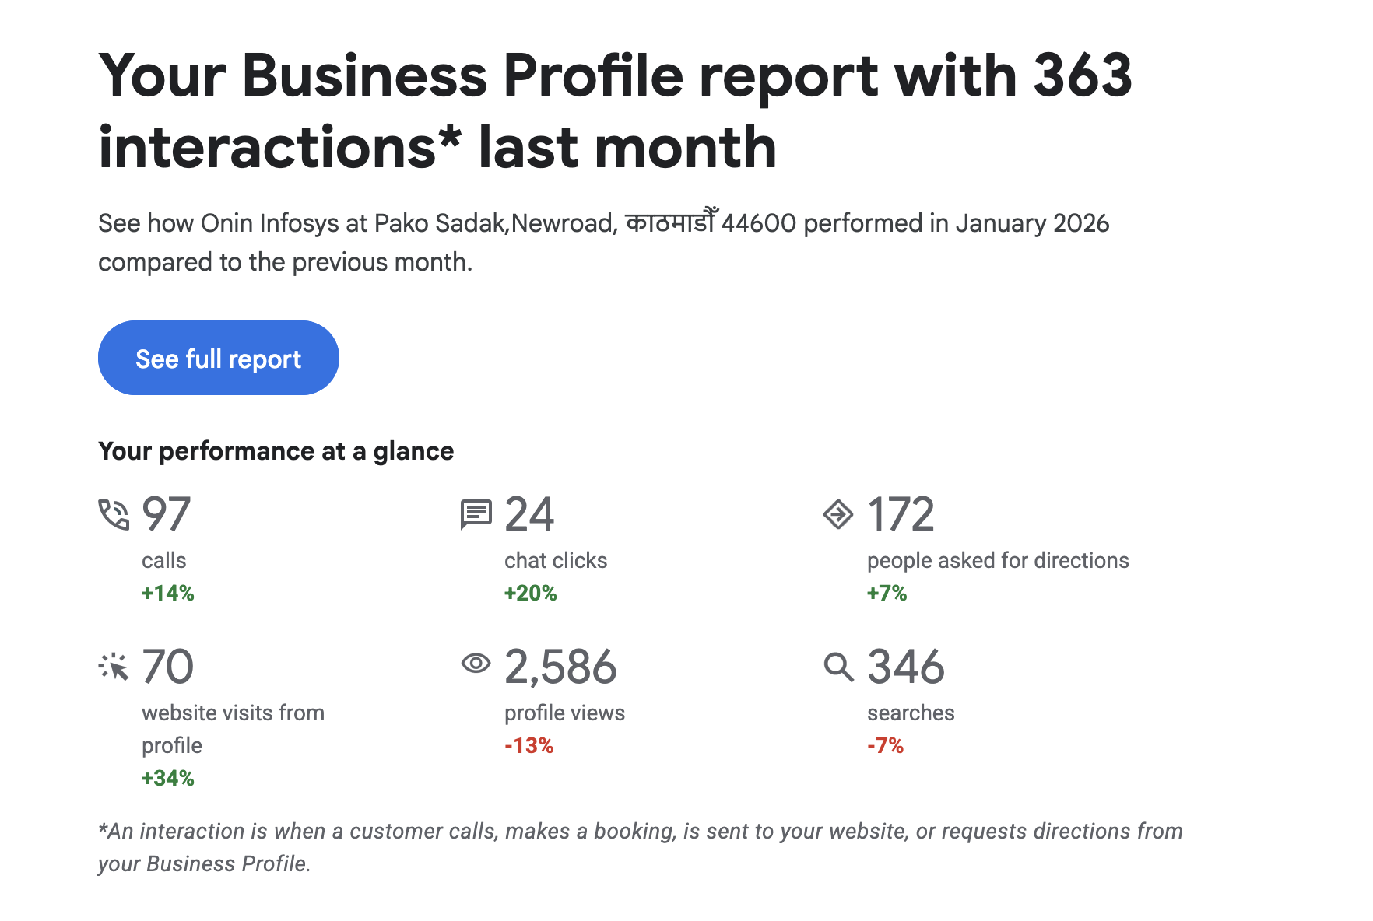Image resolution: width=1373 pixels, height=921 pixels.
Task: Click the -13% profile views change
Action: 529,746
